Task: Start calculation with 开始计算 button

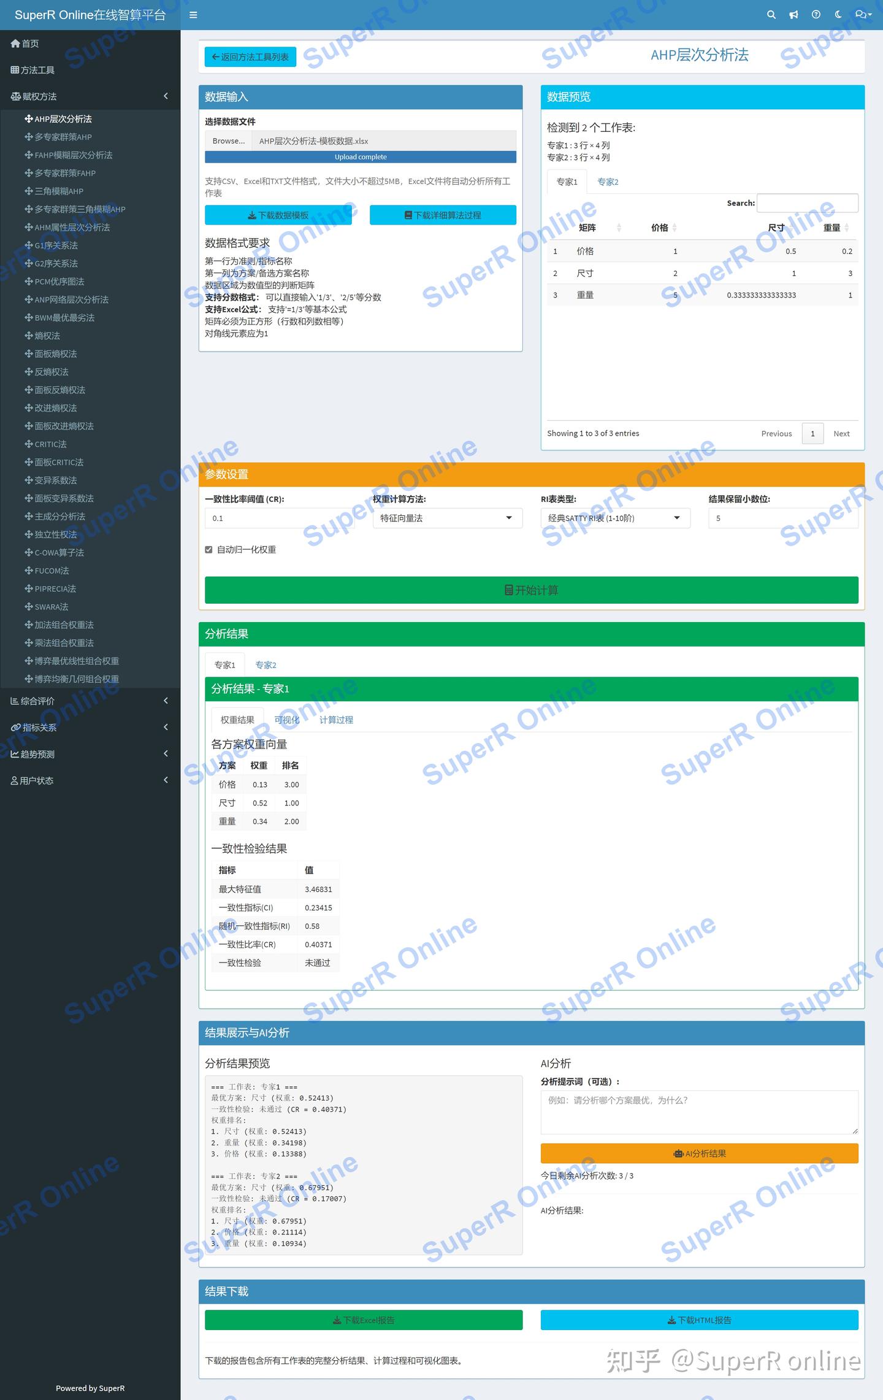Action: click(532, 590)
